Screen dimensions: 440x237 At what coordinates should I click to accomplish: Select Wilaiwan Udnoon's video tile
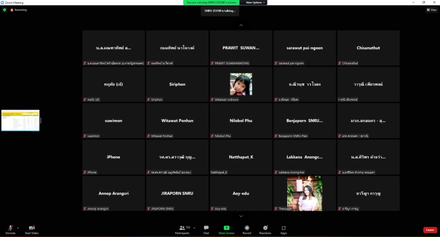[x=241, y=84]
